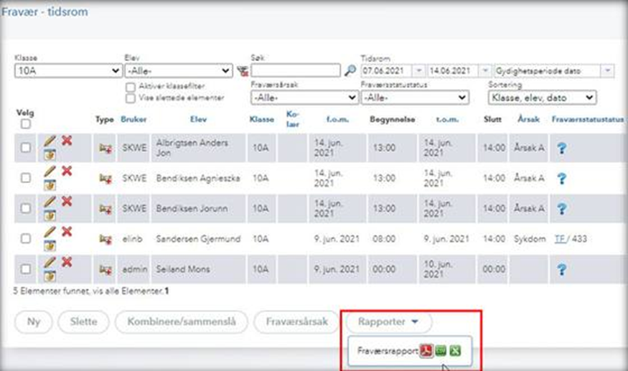
Task: Click blue question mark status for Seiland Mons
Action: pyautogui.click(x=562, y=268)
